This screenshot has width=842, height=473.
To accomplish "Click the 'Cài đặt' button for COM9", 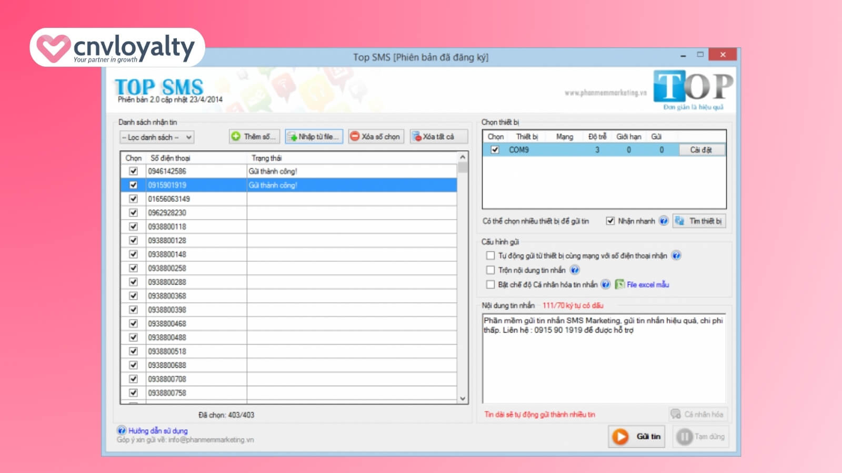I will (x=701, y=150).
